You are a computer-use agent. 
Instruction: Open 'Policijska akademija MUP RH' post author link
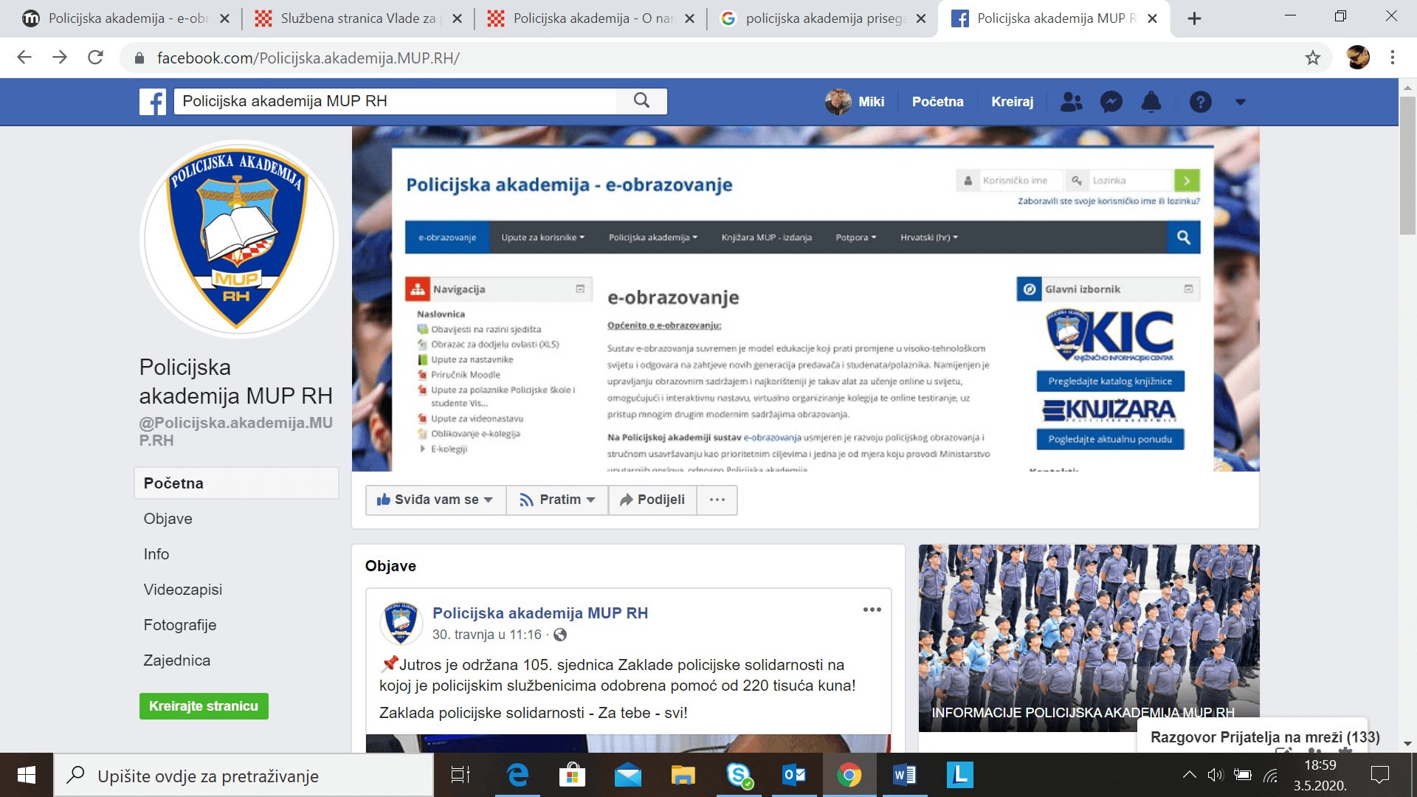pos(539,613)
